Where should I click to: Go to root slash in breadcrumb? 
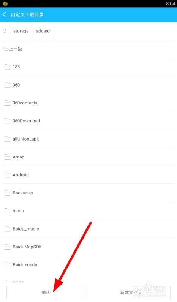click(x=5, y=31)
